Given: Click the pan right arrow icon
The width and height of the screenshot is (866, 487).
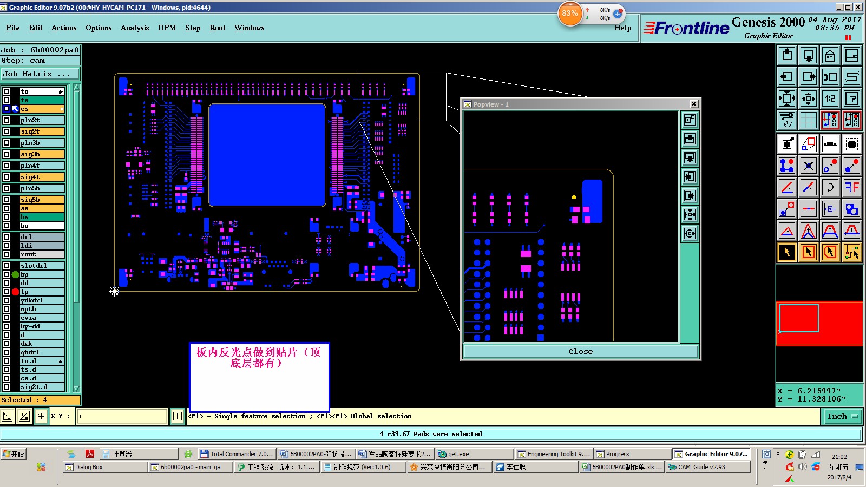Looking at the screenshot, I should [809, 77].
